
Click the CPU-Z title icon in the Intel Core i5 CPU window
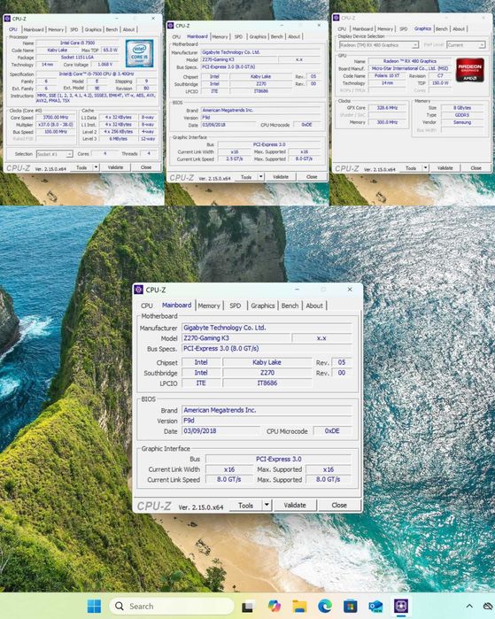tap(7, 19)
